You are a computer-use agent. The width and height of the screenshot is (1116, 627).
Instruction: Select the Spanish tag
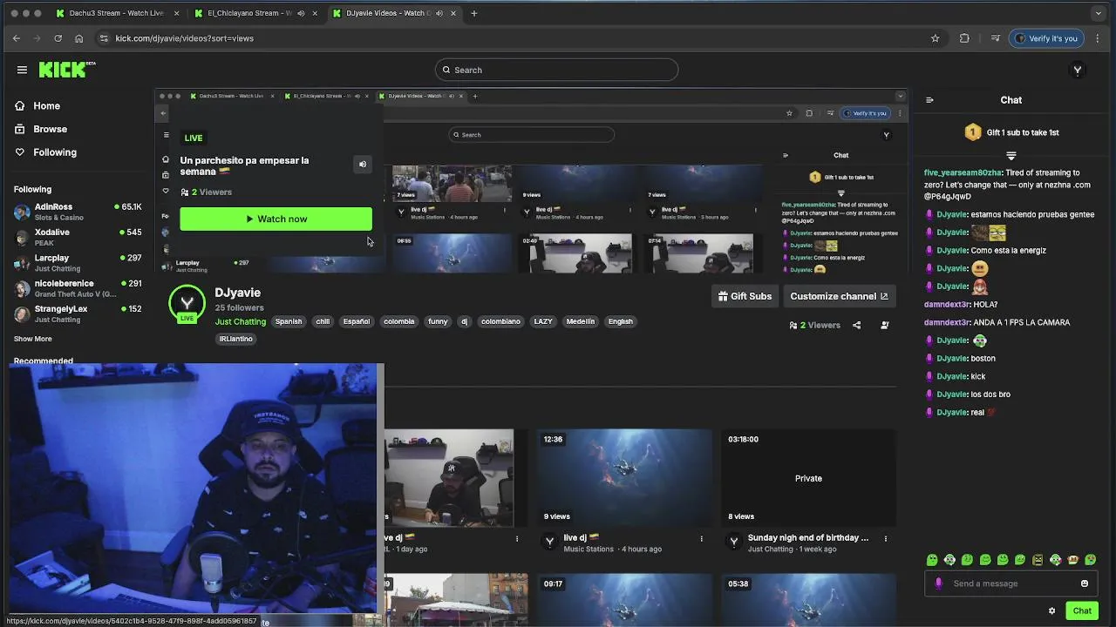click(x=289, y=321)
